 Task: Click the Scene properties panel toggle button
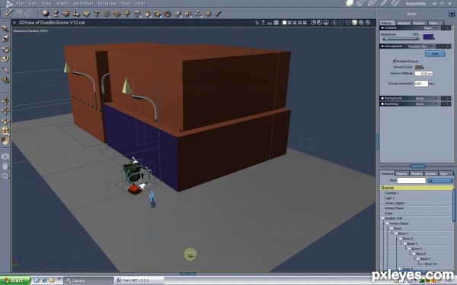click(452, 14)
